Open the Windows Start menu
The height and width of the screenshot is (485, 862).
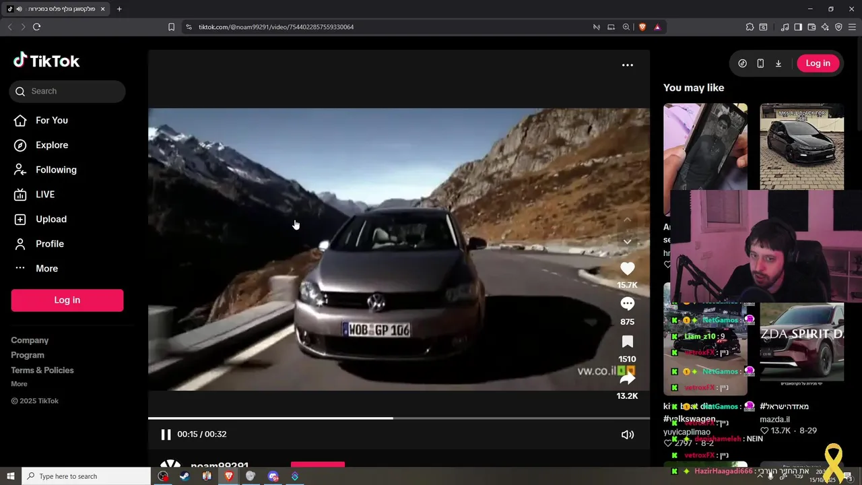(x=10, y=476)
